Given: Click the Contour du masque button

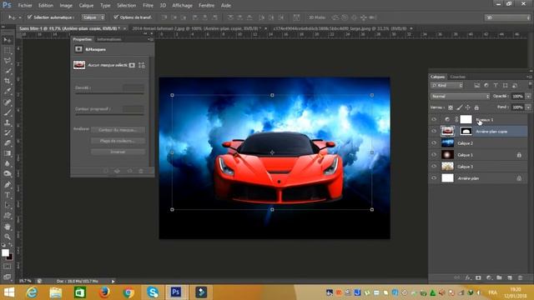Looking at the screenshot, I should click(118, 130).
